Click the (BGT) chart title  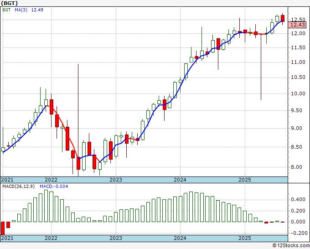9,3
